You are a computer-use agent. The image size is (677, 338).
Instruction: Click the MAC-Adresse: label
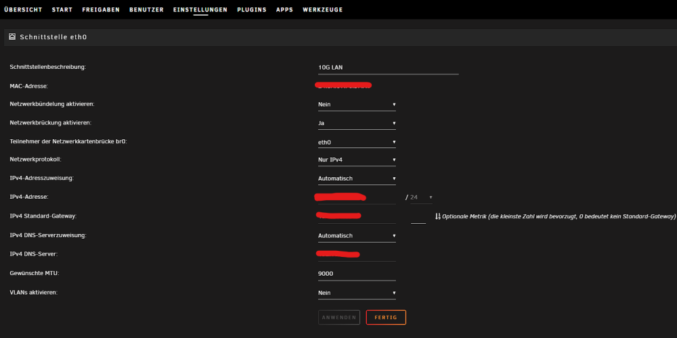point(28,87)
